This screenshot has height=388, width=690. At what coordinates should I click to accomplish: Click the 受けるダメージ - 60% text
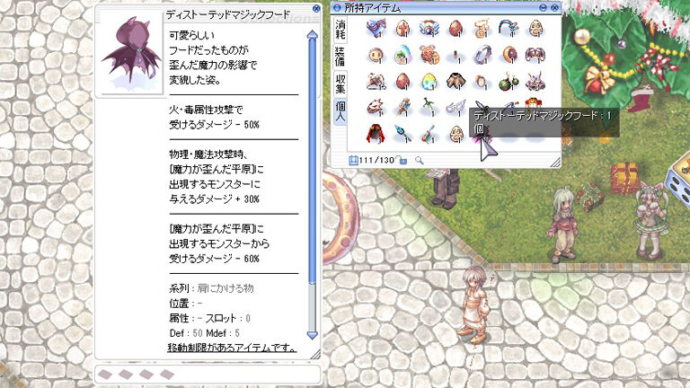click(x=215, y=259)
